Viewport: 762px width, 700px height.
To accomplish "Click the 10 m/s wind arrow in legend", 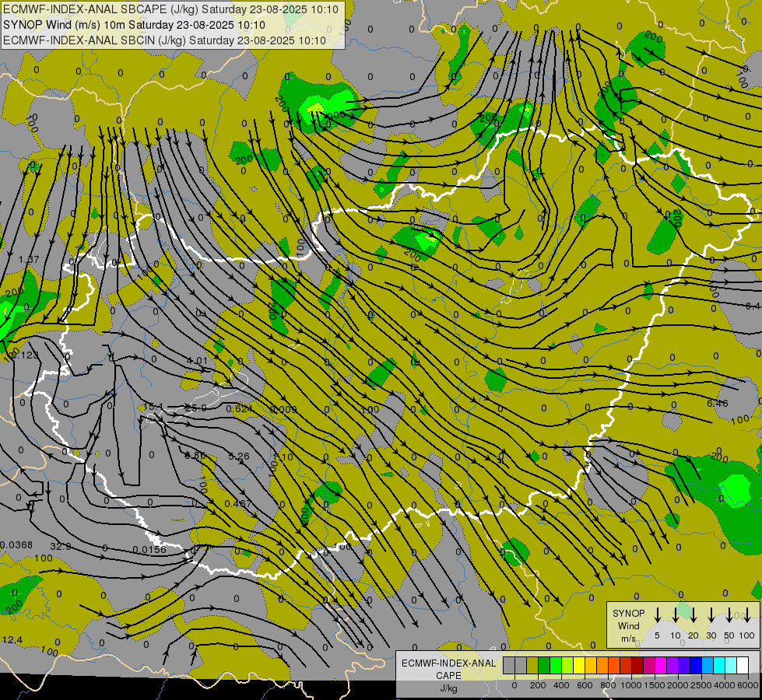I will pos(675,614).
